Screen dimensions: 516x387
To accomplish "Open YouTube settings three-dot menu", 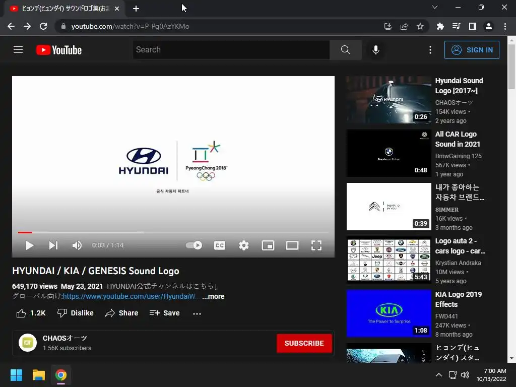I will click(x=430, y=50).
